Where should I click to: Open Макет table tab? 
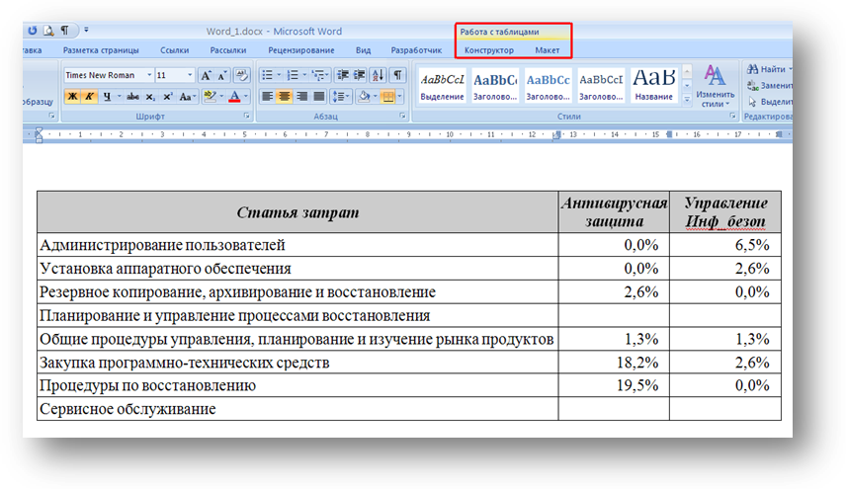click(548, 50)
